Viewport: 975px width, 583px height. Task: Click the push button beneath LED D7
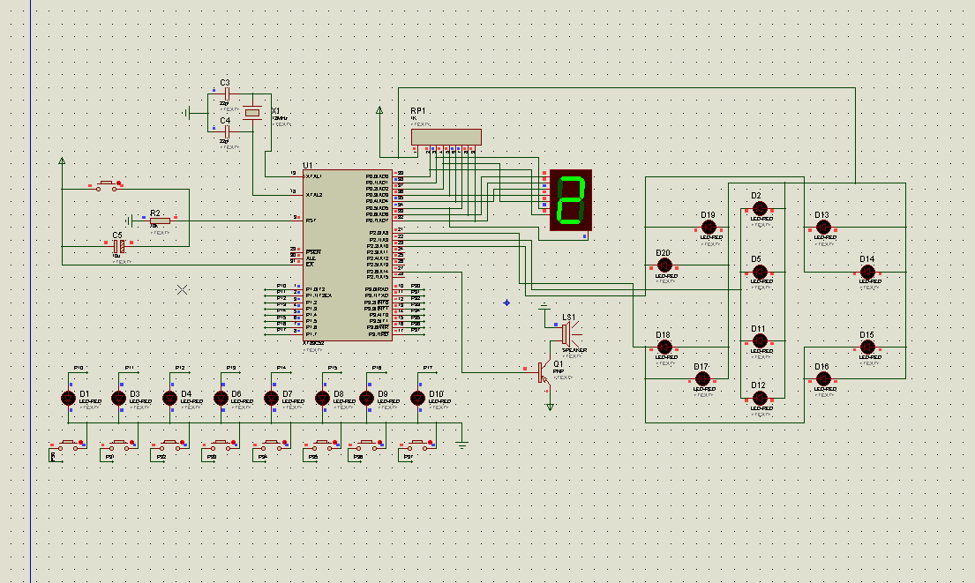pos(271,444)
